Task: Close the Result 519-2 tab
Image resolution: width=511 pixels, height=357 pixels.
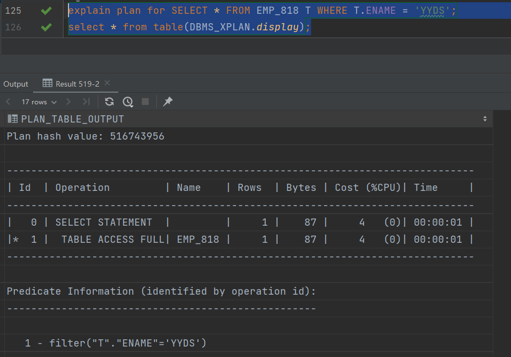Action: click(107, 83)
